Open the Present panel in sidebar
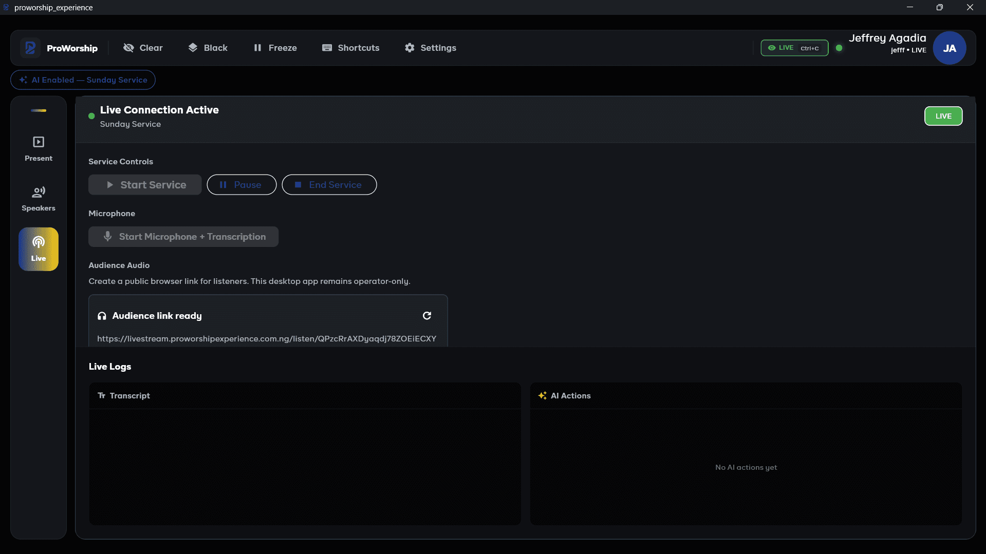 39,149
